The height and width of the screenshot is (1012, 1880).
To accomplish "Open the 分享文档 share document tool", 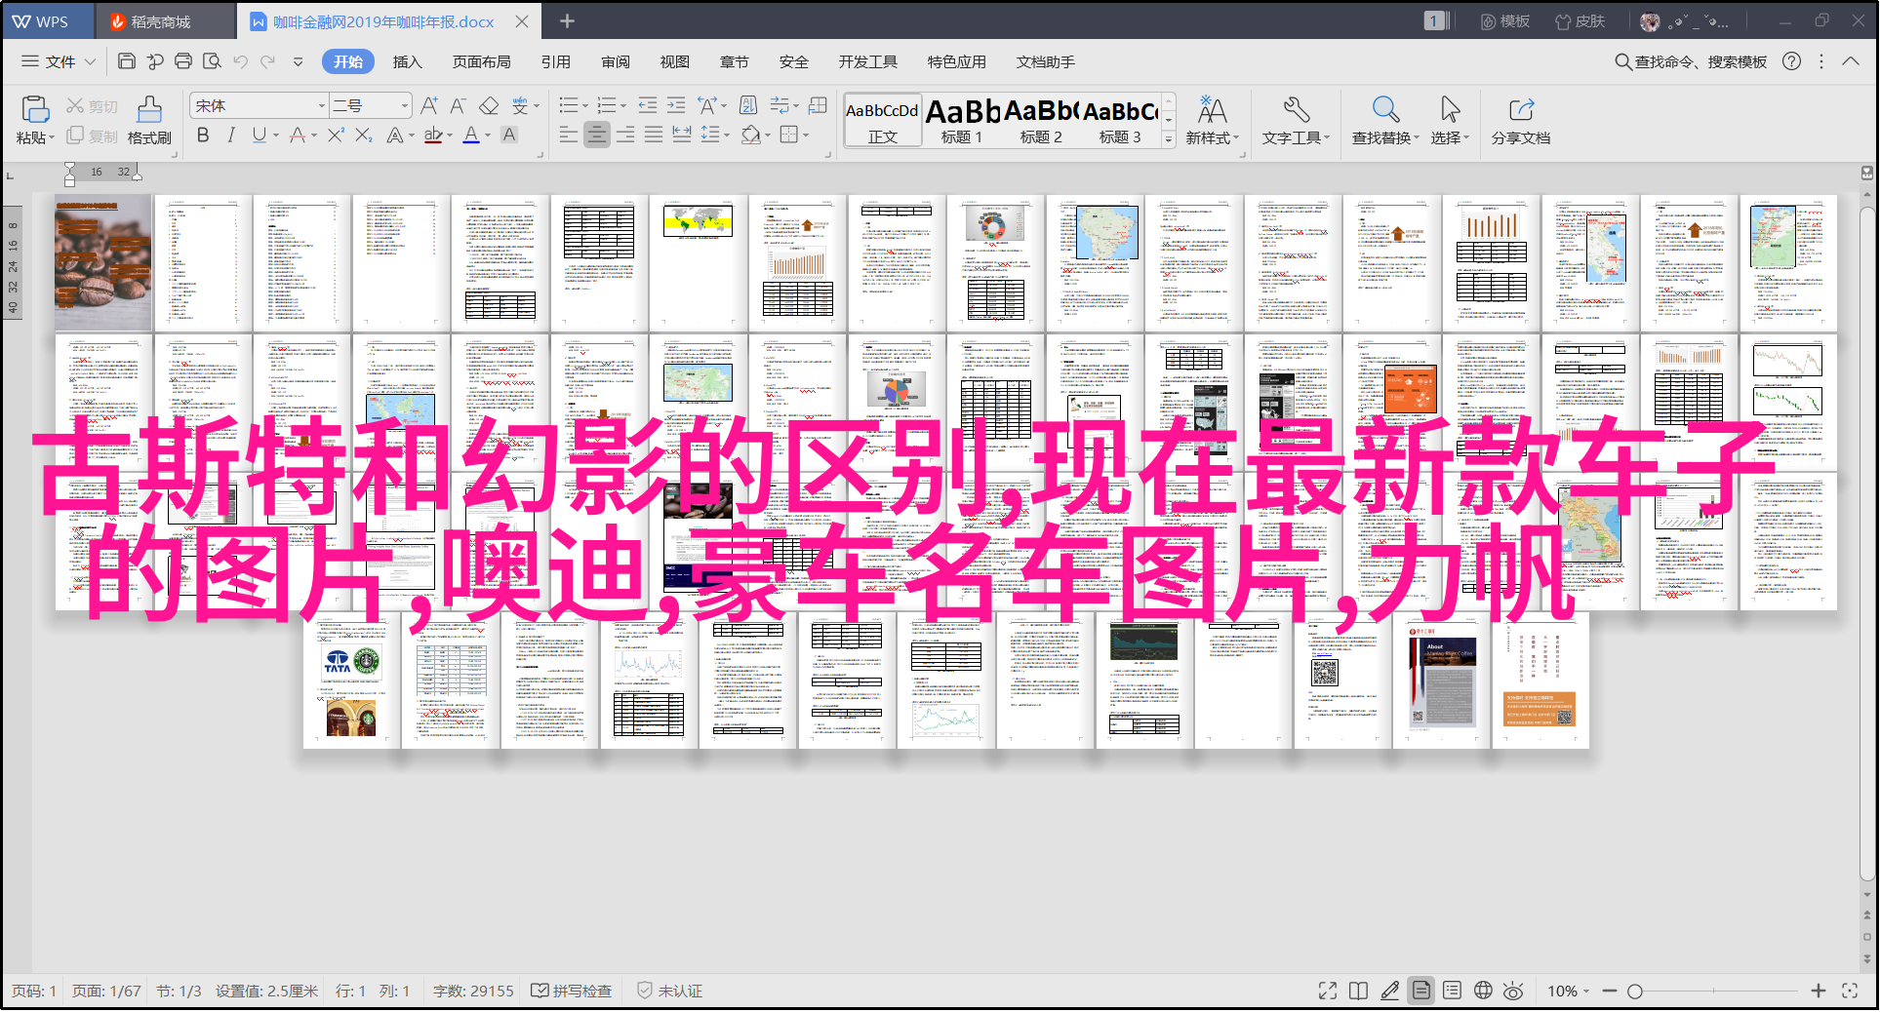I will tap(1520, 120).
